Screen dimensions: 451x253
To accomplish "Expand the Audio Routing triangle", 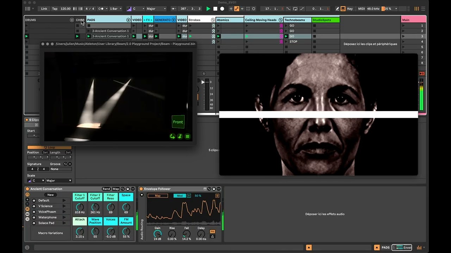I will pyautogui.click(x=142, y=195).
